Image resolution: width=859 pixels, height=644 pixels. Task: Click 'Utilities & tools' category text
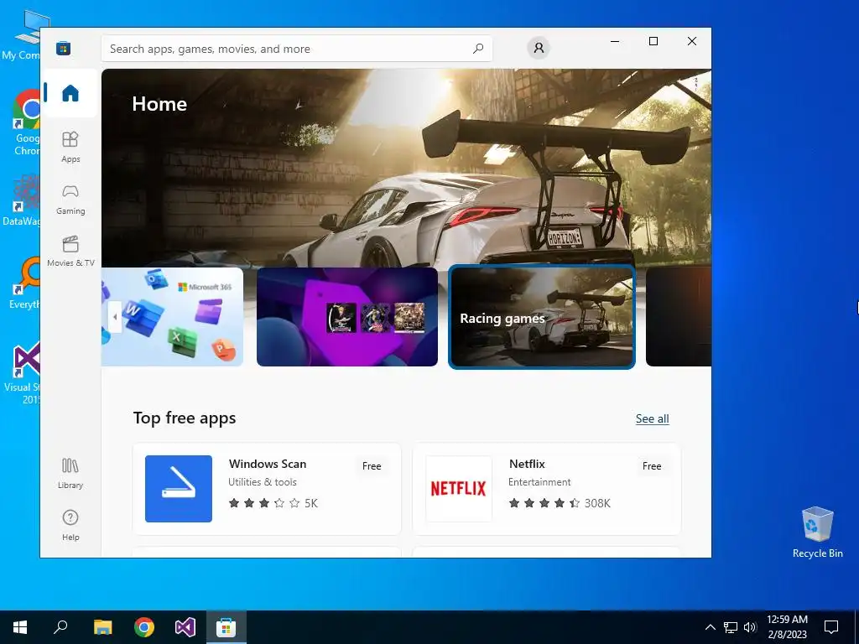[x=263, y=482]
